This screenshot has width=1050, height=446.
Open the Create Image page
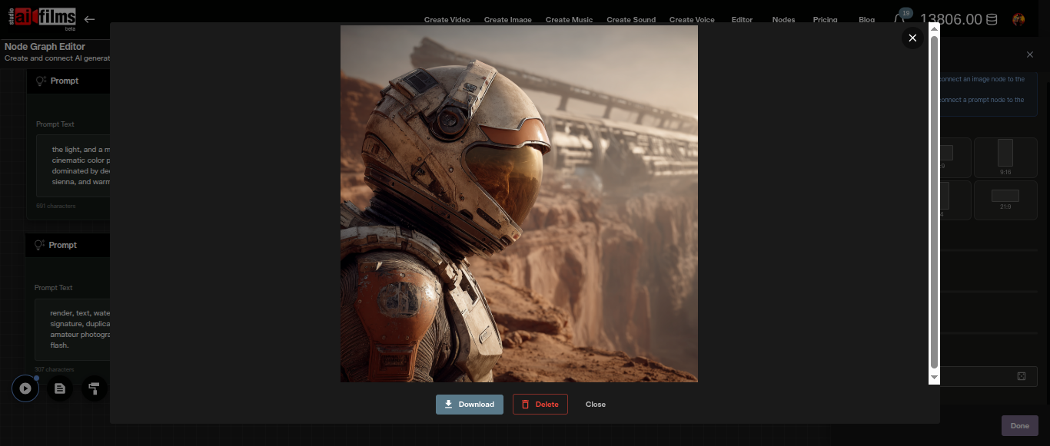(x=508, y=20)
